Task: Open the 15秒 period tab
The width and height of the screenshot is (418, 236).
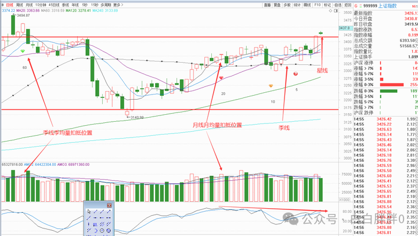Action: 95,5
